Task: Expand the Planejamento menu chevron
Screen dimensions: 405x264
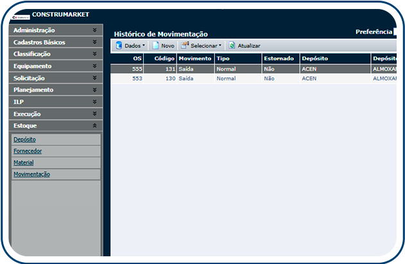Action: 94,90
